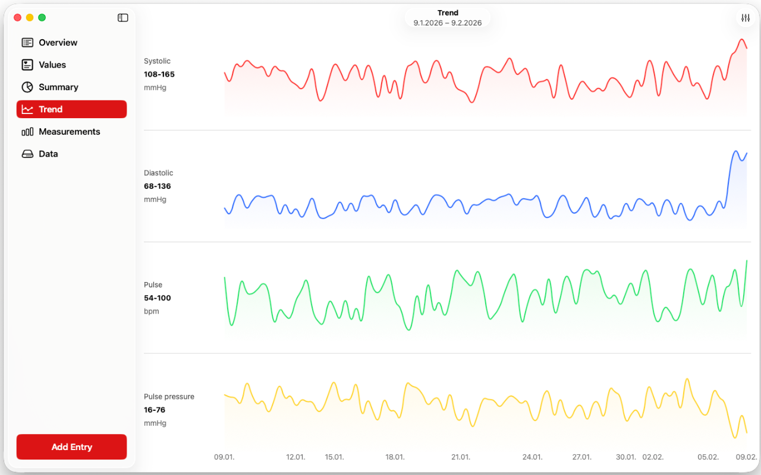Viewport: 761px width, 475px height.
Task: Open the Measurements bar-chart icon
Action: pos(26,131)
